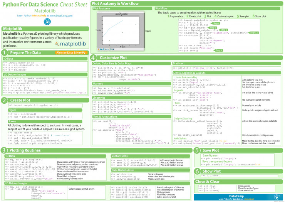
Task: Click the 'Close & Clear' section heading
Action: click(x=207, y=182)
